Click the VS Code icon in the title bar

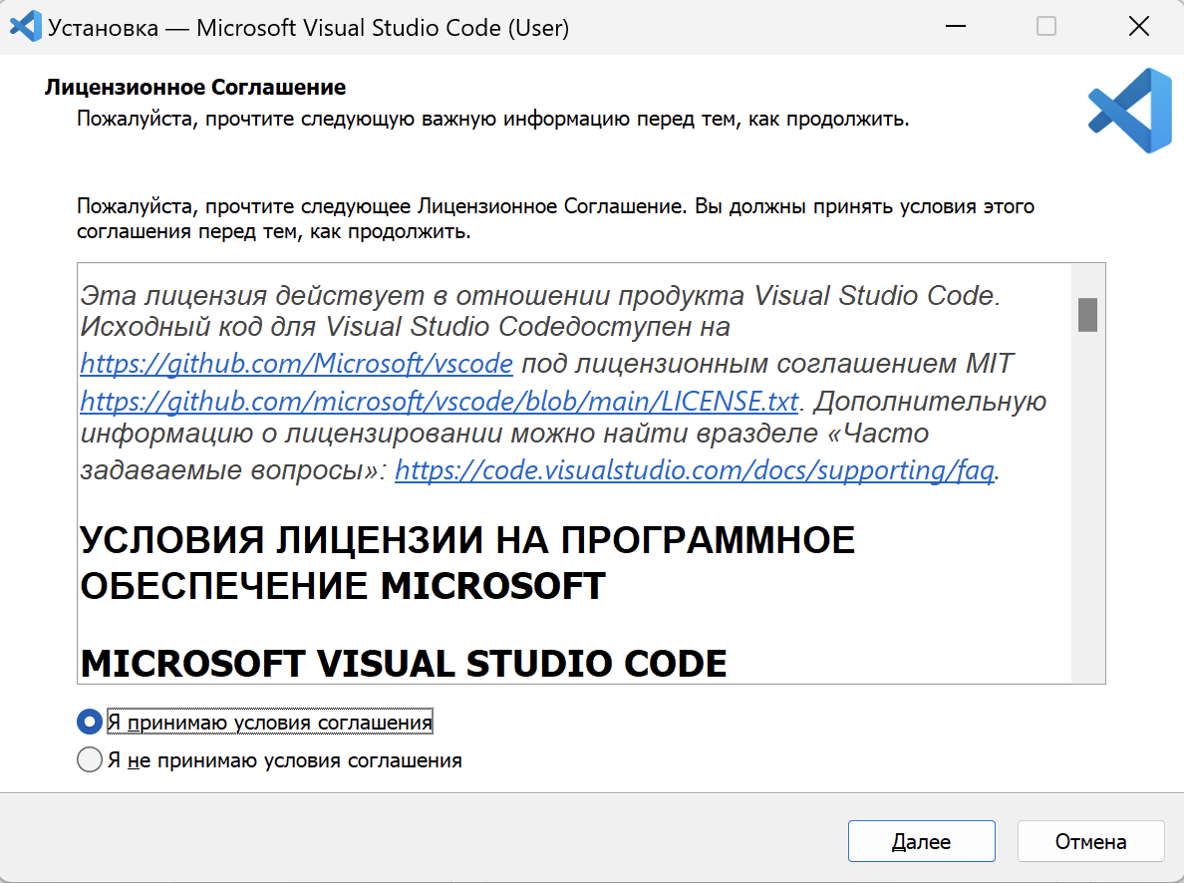(x=24, y=27)
